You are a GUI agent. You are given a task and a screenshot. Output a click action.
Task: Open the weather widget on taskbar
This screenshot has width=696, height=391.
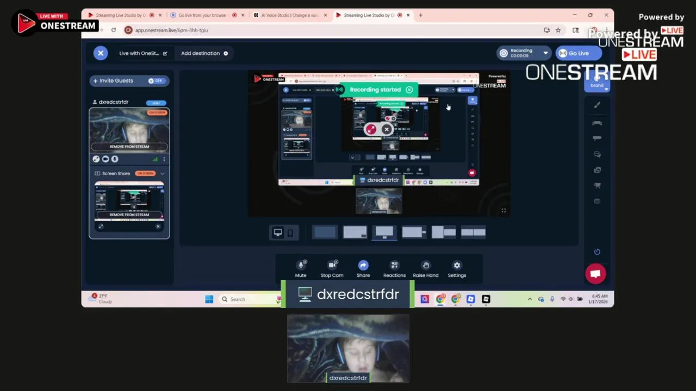click(101, 299)
